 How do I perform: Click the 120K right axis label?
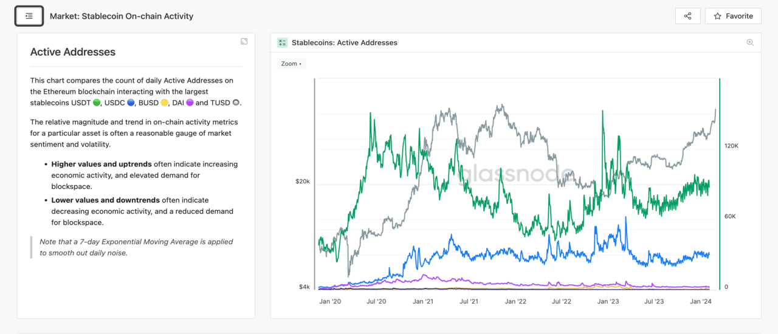(x=731, y=146)
